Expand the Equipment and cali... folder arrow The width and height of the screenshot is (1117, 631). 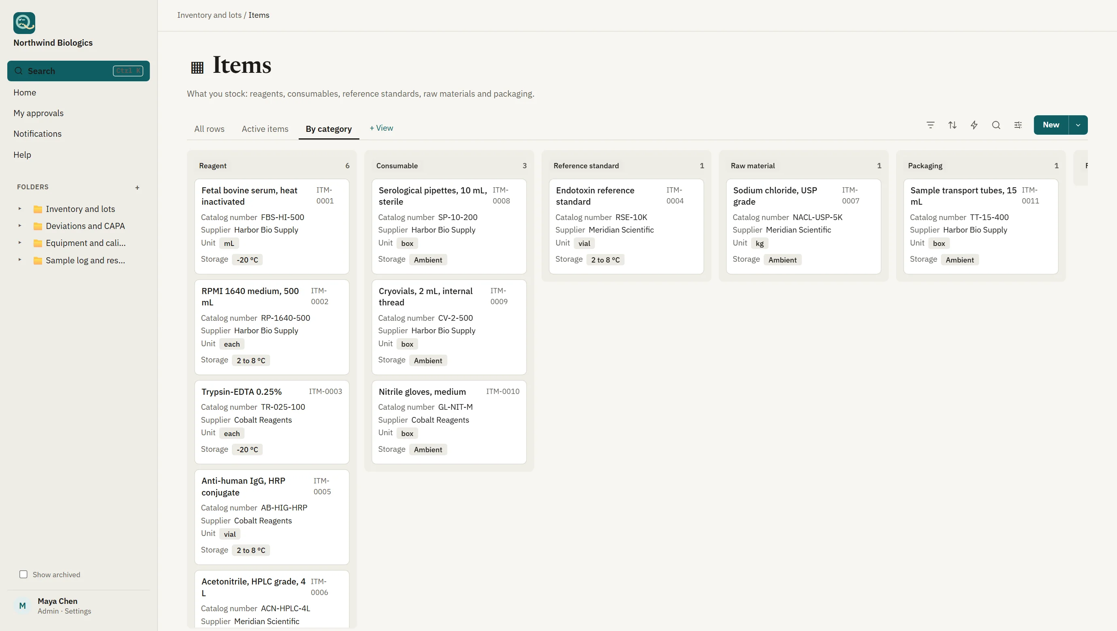tap(19, 242)
